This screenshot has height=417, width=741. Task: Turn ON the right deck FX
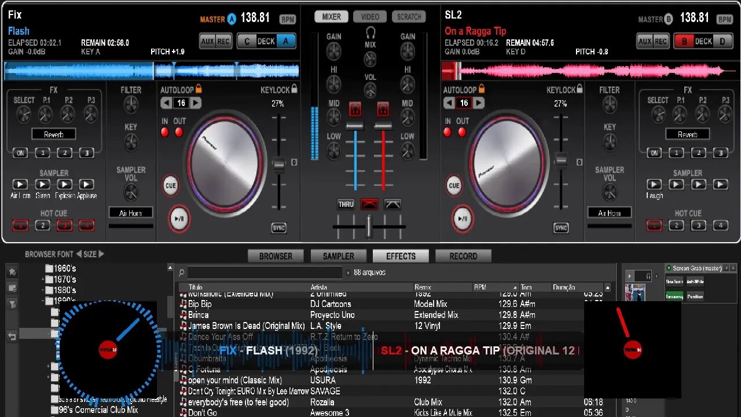654,153
